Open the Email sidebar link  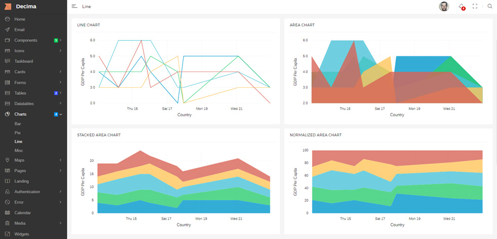19,30
